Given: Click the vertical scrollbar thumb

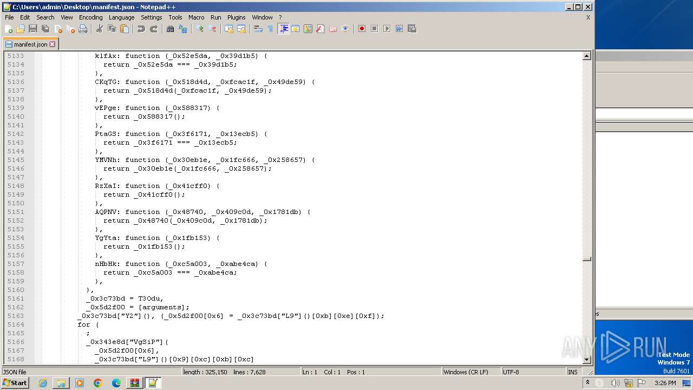Looking at the screenshot, I should (x=586, y=259).
